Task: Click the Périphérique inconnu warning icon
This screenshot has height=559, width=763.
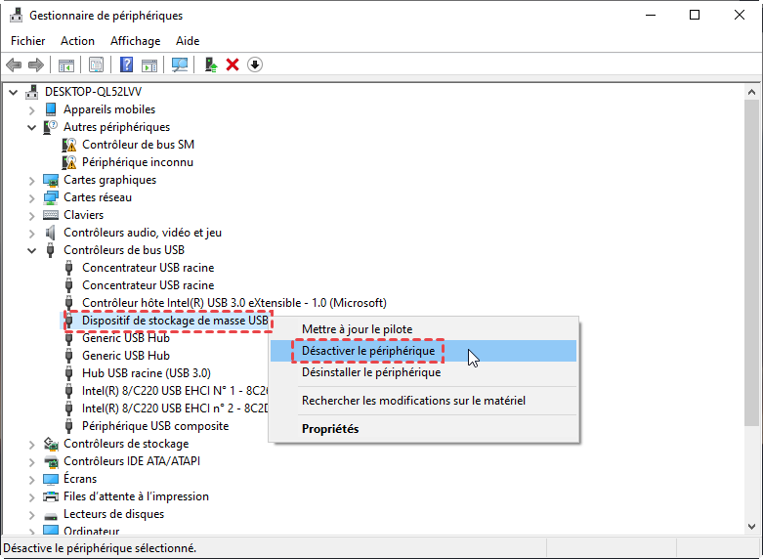Action: point(69,162)
